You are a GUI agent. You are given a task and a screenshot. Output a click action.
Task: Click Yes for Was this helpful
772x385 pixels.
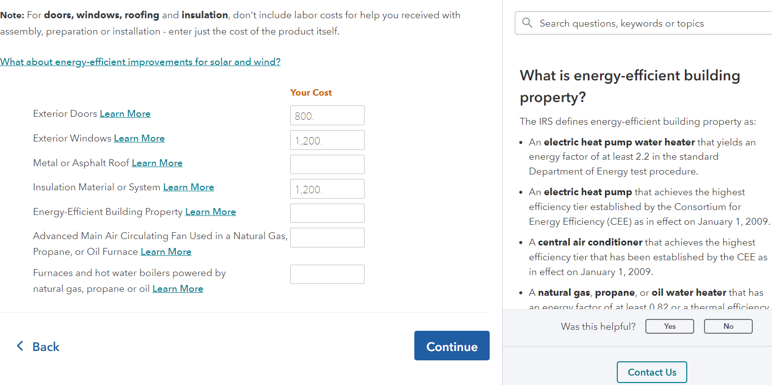tap(670, 326)
